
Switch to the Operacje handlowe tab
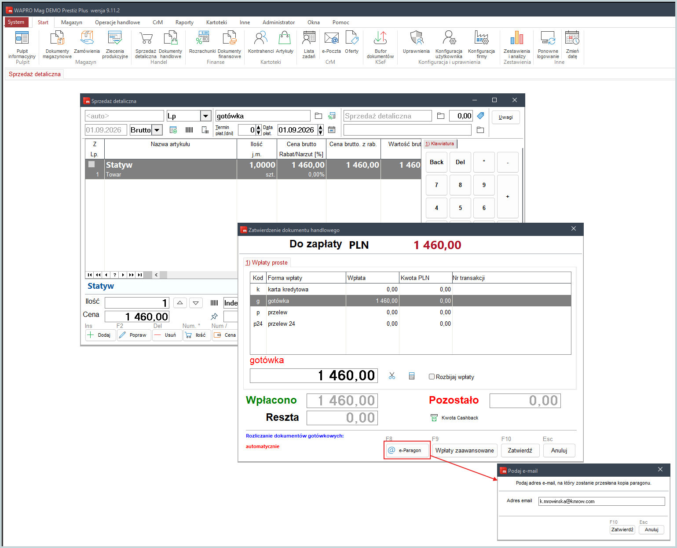tap(117, 22)
